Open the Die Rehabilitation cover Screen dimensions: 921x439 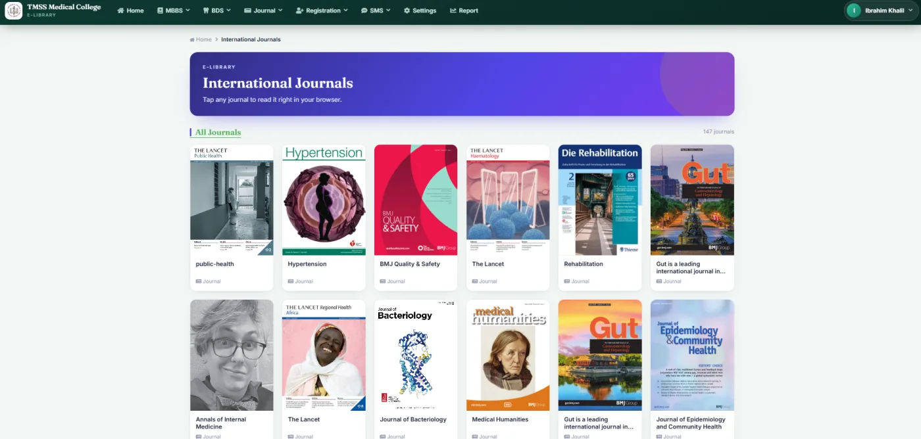click(600, 200)
